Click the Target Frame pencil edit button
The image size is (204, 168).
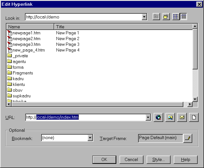pyautogui.click(x=188, y=138)
